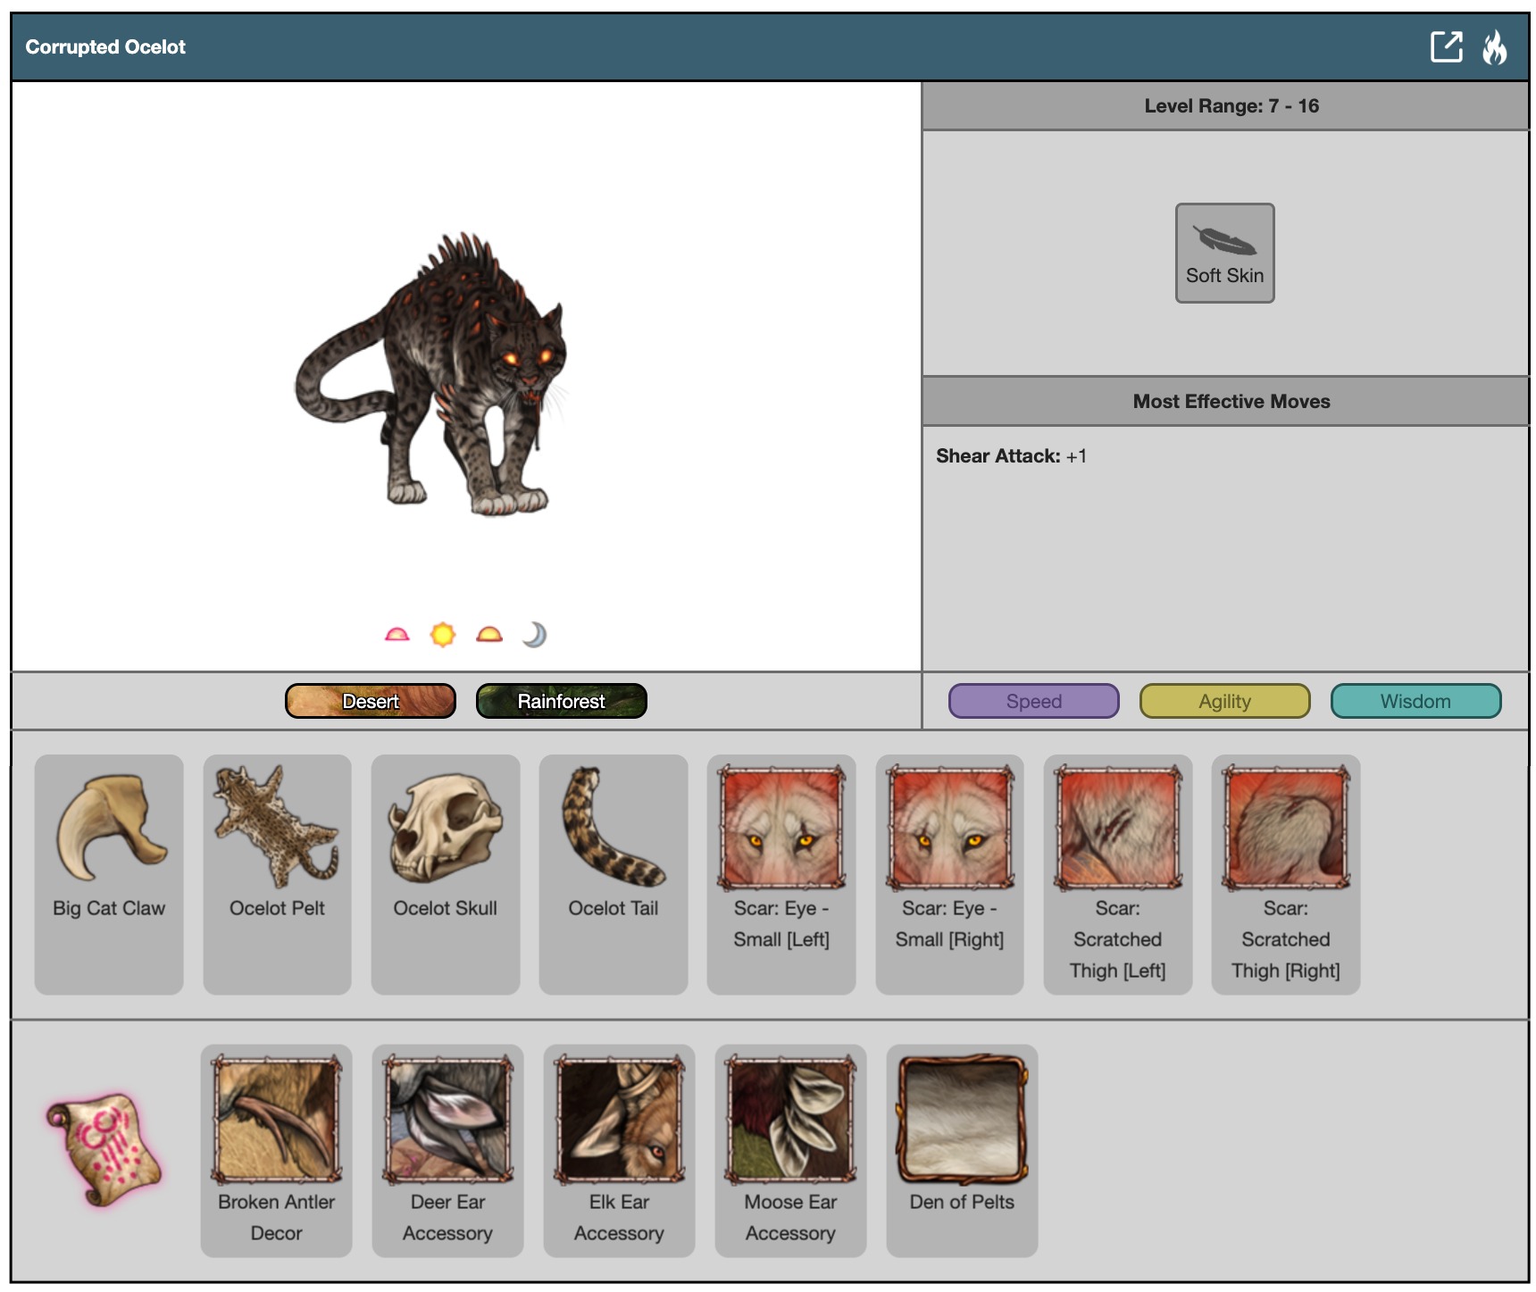Click the Corrupted Ocelot creature image
The height and width of the screenshot is (1292, 1536).
[434, 375]
